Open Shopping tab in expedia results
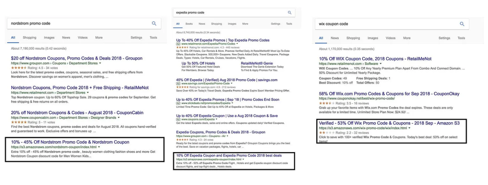488x185 pixels. [216, 24]
